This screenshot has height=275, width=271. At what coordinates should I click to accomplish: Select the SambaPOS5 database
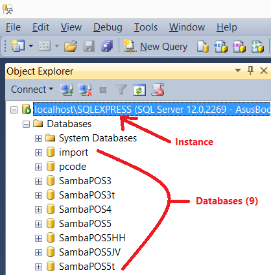pos(85,224)
